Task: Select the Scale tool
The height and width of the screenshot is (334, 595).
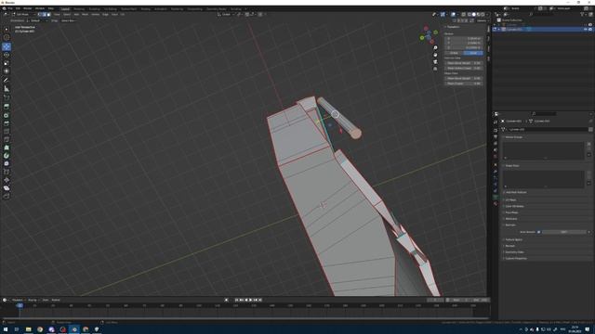Action: point(7,63)
